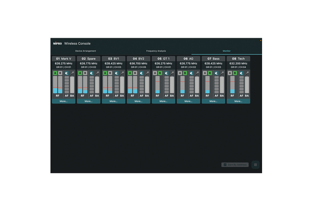The width and height of the screenshot is (313, 211).
Task: Select antenna A on 08 Tech
Action: (230, 73)
